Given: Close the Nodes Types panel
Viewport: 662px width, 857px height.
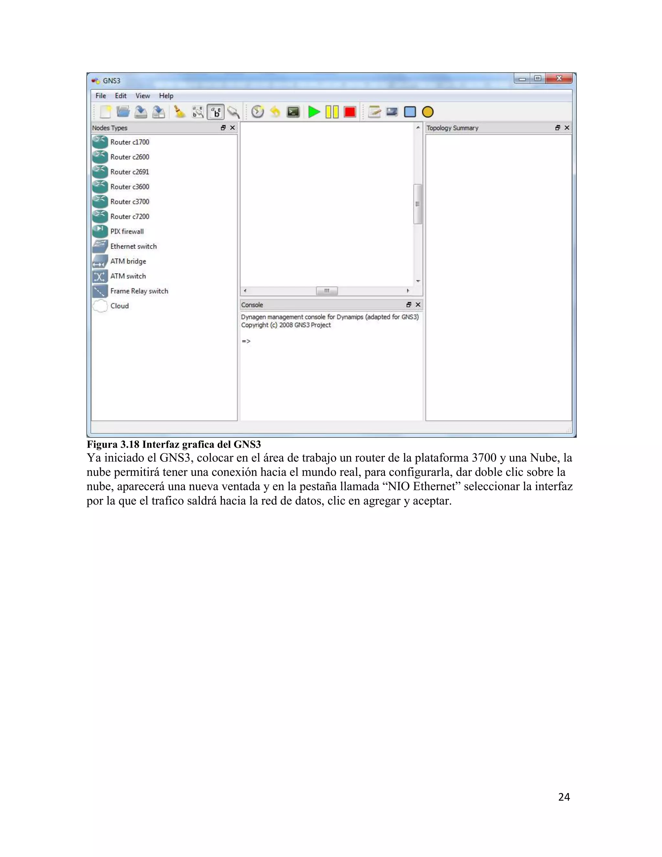Looking at the screenshot, I should coord(232,128).
